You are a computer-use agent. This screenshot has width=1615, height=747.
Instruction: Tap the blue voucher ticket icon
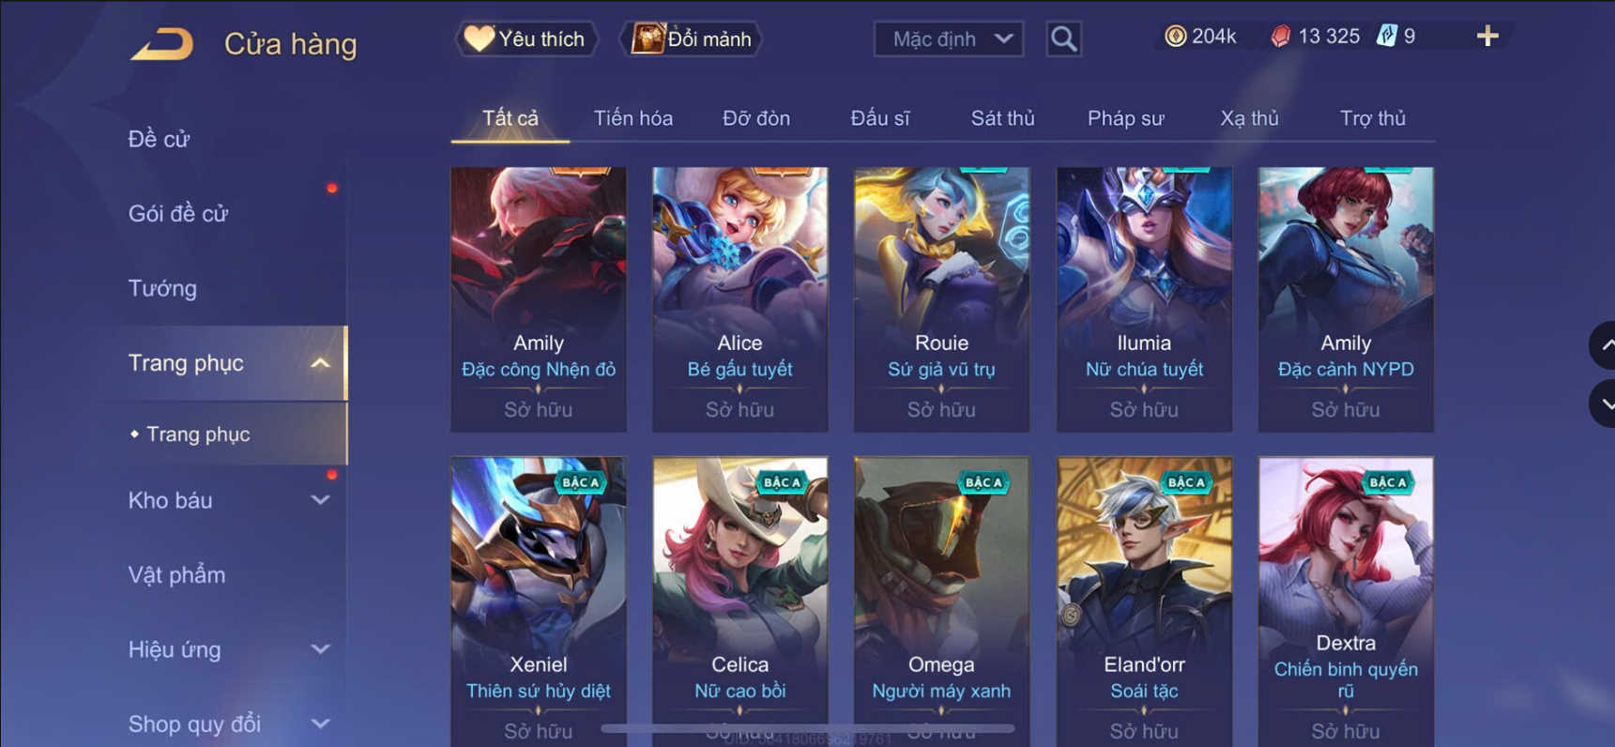(x=1386, y=37)
